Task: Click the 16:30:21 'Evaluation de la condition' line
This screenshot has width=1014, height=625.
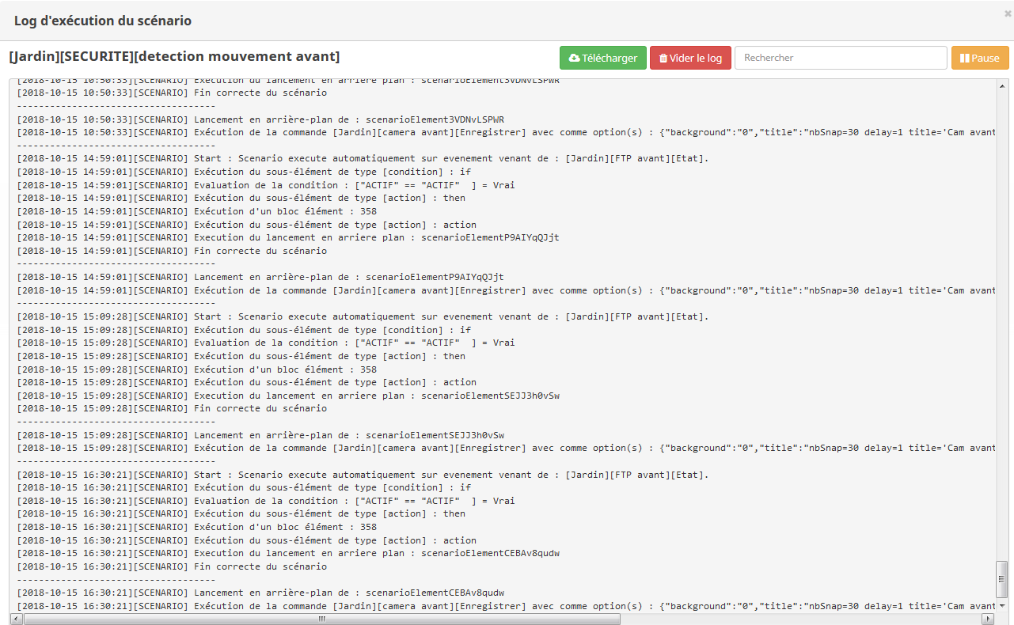Action: [266, 501]
